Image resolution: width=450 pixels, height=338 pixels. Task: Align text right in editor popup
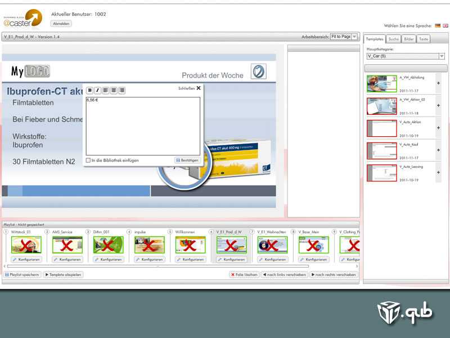pos(122,90)
